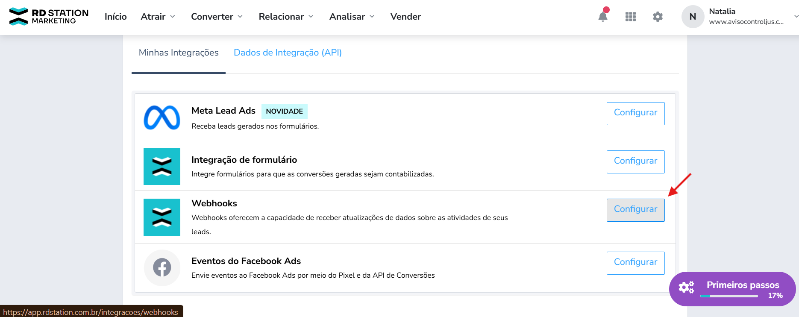
Task: Open the notifications bell
Action: pos(603,17)
